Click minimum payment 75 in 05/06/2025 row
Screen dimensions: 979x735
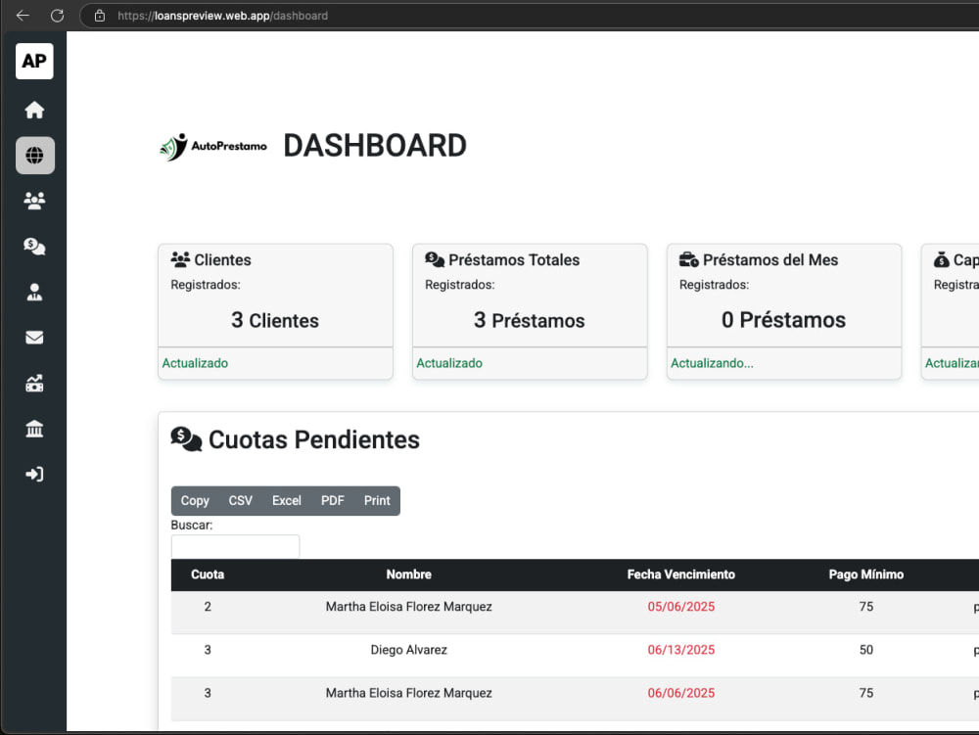pos(866,607)
